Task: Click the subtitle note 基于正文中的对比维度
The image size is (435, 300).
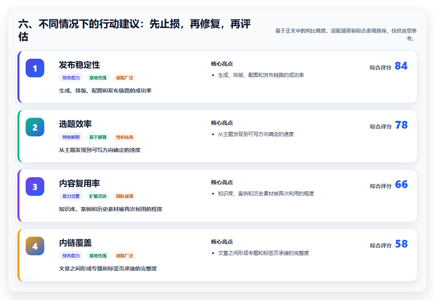Action: tap(346, 35)
